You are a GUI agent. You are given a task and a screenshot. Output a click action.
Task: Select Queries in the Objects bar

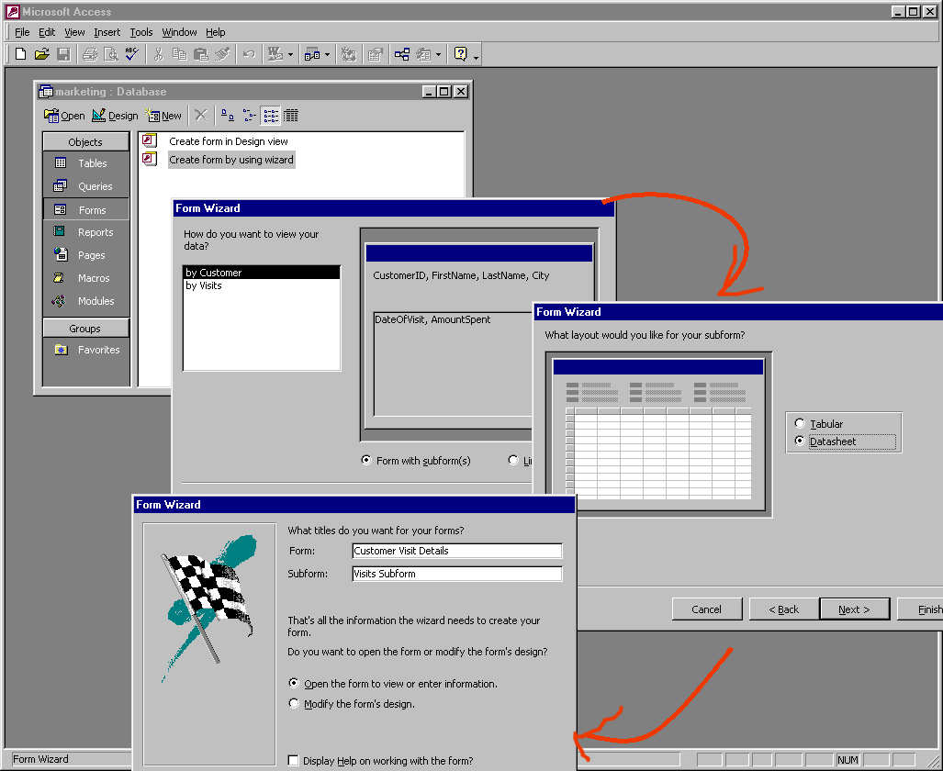point(86,186)
